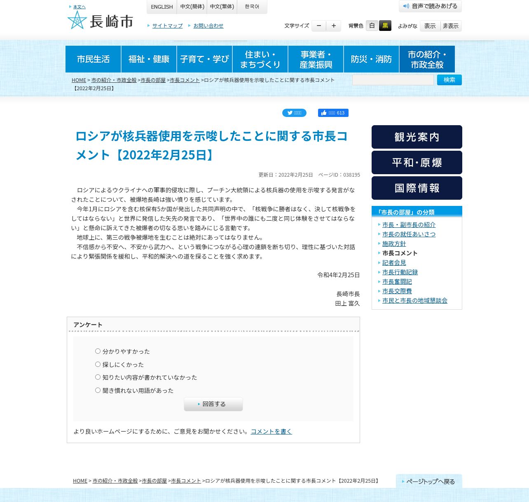The width and height of the screenshot is (529, 502).
Task: Click 市長の部屋 in bottom breadcrumb
Action: [x=154, y=481]
